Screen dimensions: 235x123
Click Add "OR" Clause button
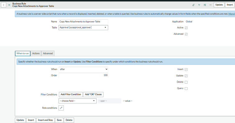[93, 94]
